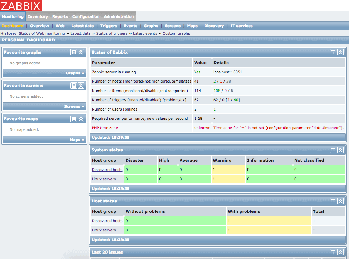Collapse the Favourite screens widget

(81, 85)
